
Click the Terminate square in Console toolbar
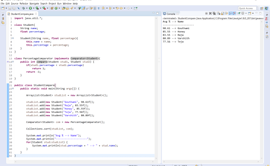(206, 13)
